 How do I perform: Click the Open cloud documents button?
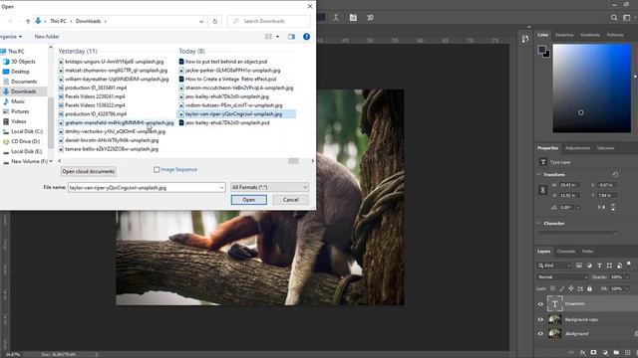89,171
